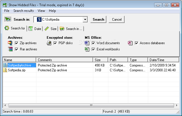
Task: Click the Rar archives books icon
Action: click(10, 49)
